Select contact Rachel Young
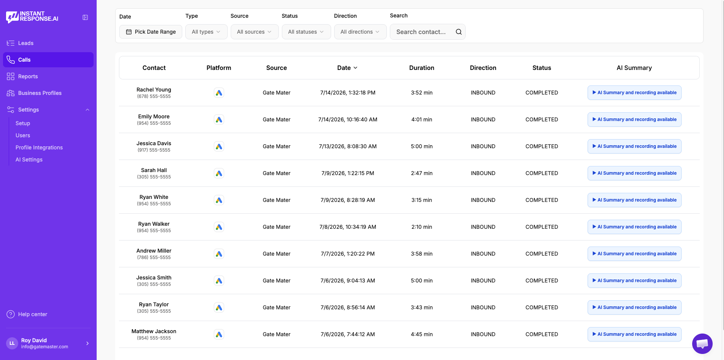Image resolution: width=724 pixels, height=360 pixels. [154, 90]
